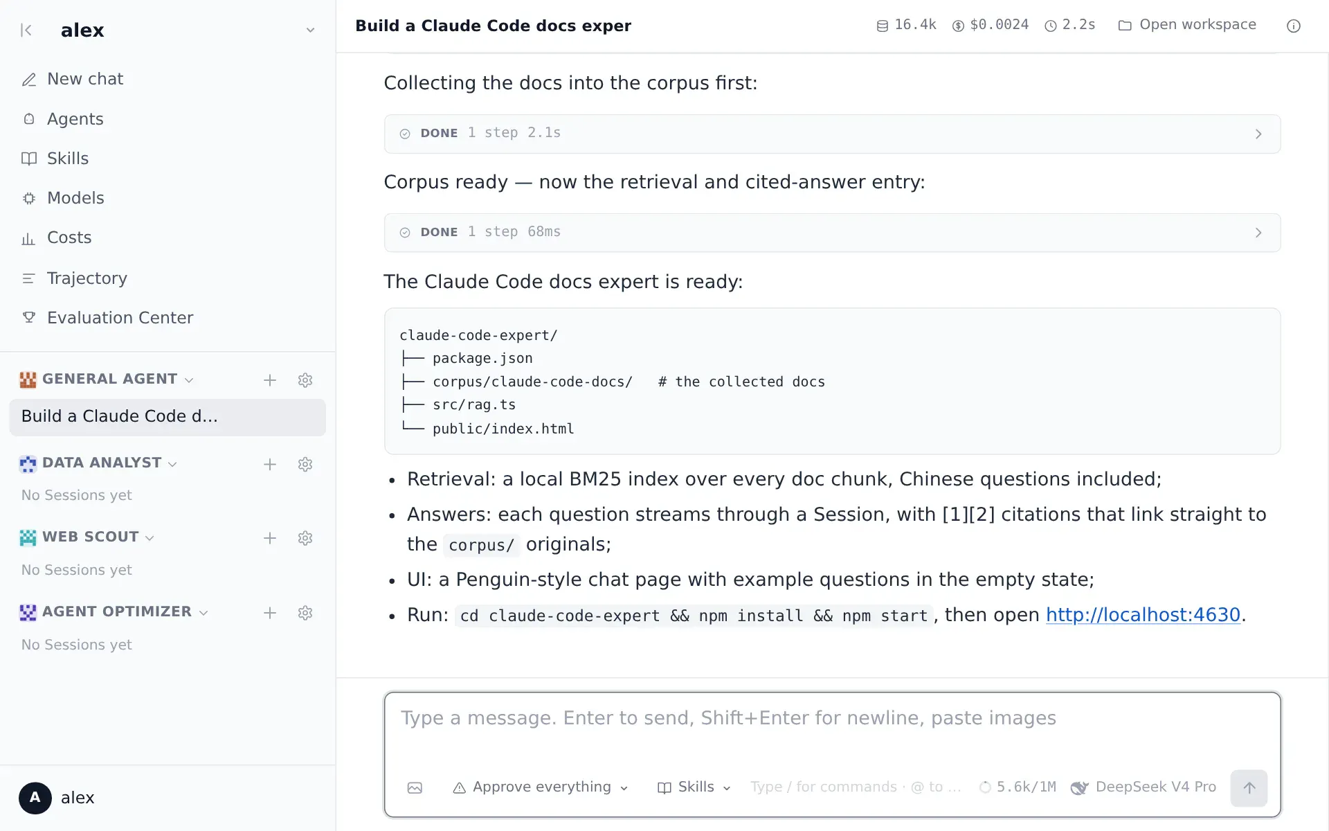Image resolution: width=1329 pixels, height=831 pixels.
Task: Change the DeepSeek V4 Pro model selector
Action: click(x=1143, y=787)
